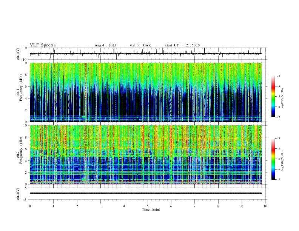Select the 'Aug.4 , 2025' date label
The width and height of the screenshot is (299, 231).
pos(105,45)
